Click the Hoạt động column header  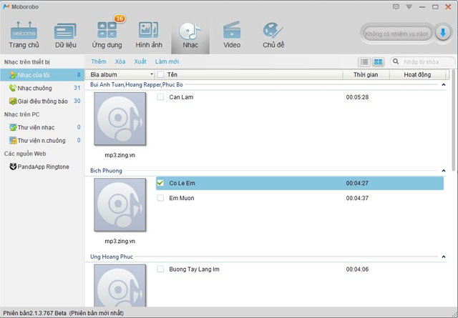pyautogui.click(x=417, y=75)
